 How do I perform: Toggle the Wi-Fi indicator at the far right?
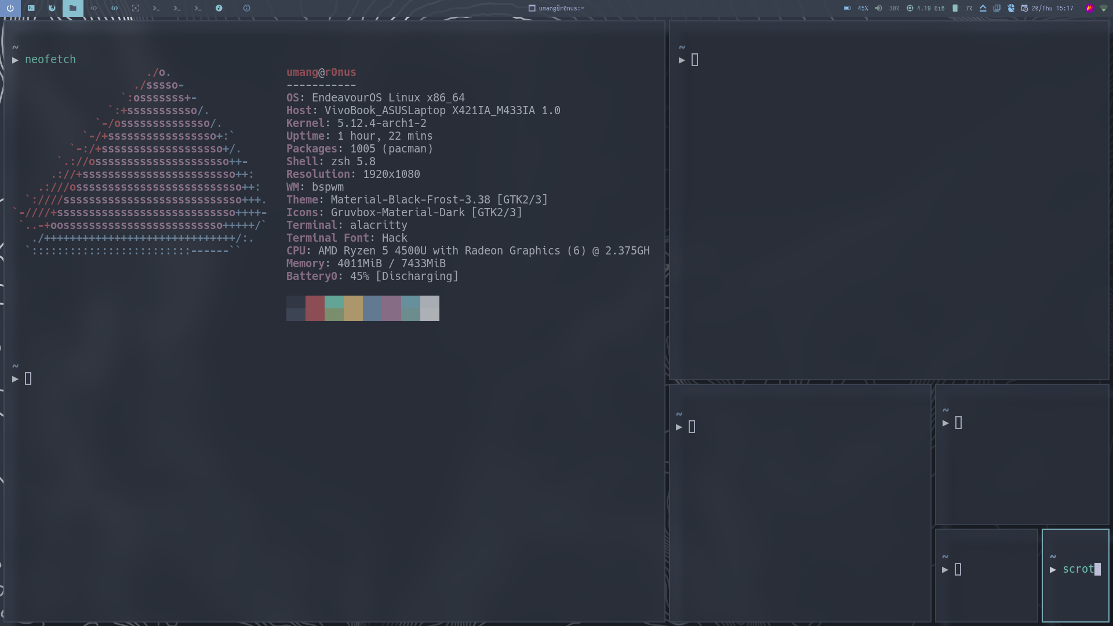pos(1103,9)
